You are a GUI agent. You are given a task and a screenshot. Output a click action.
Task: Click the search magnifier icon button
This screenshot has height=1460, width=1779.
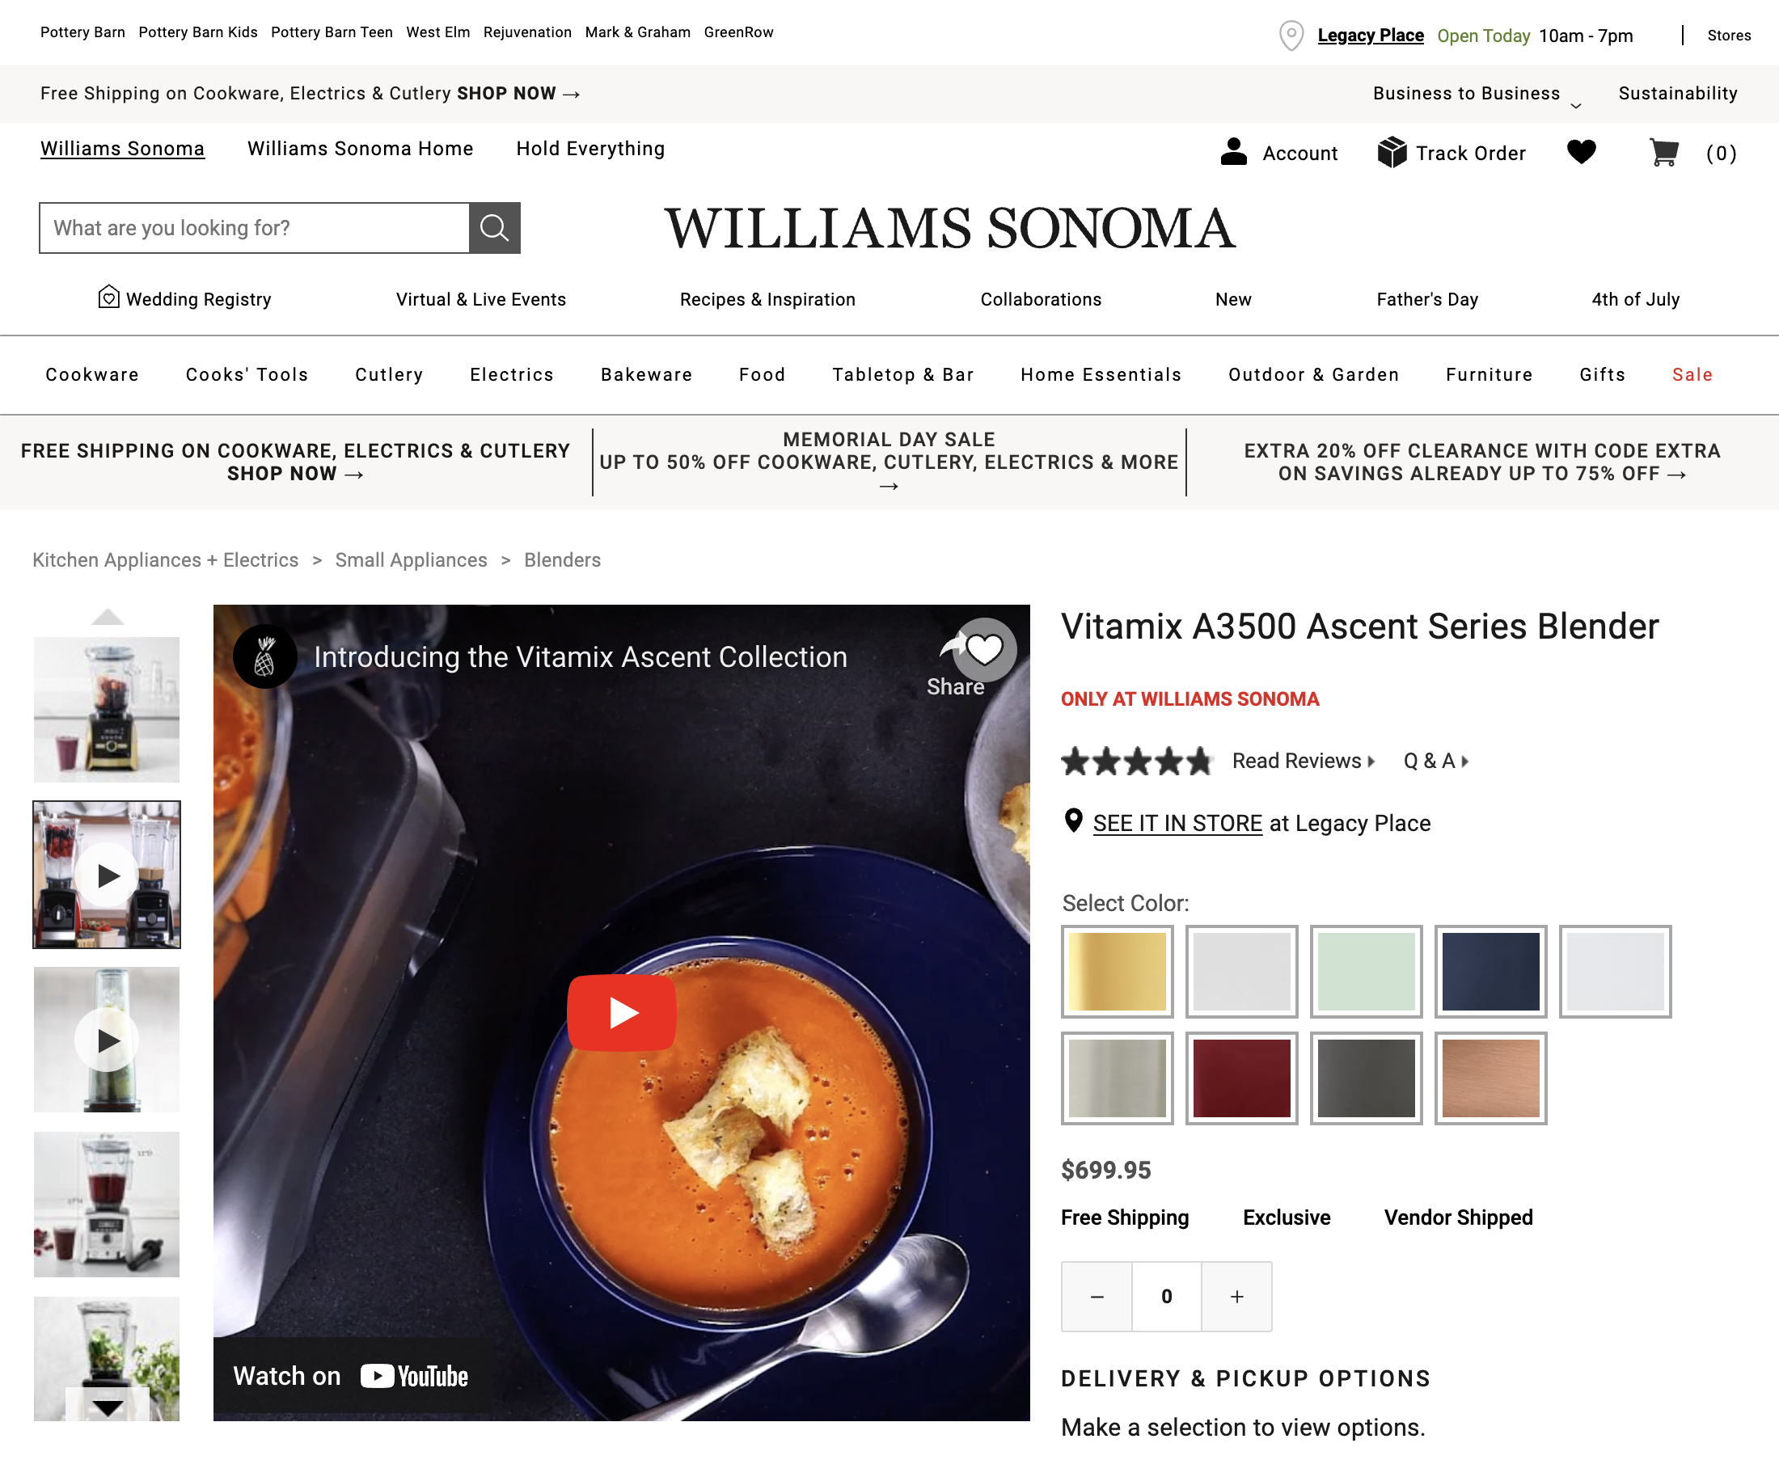[495, 228]
